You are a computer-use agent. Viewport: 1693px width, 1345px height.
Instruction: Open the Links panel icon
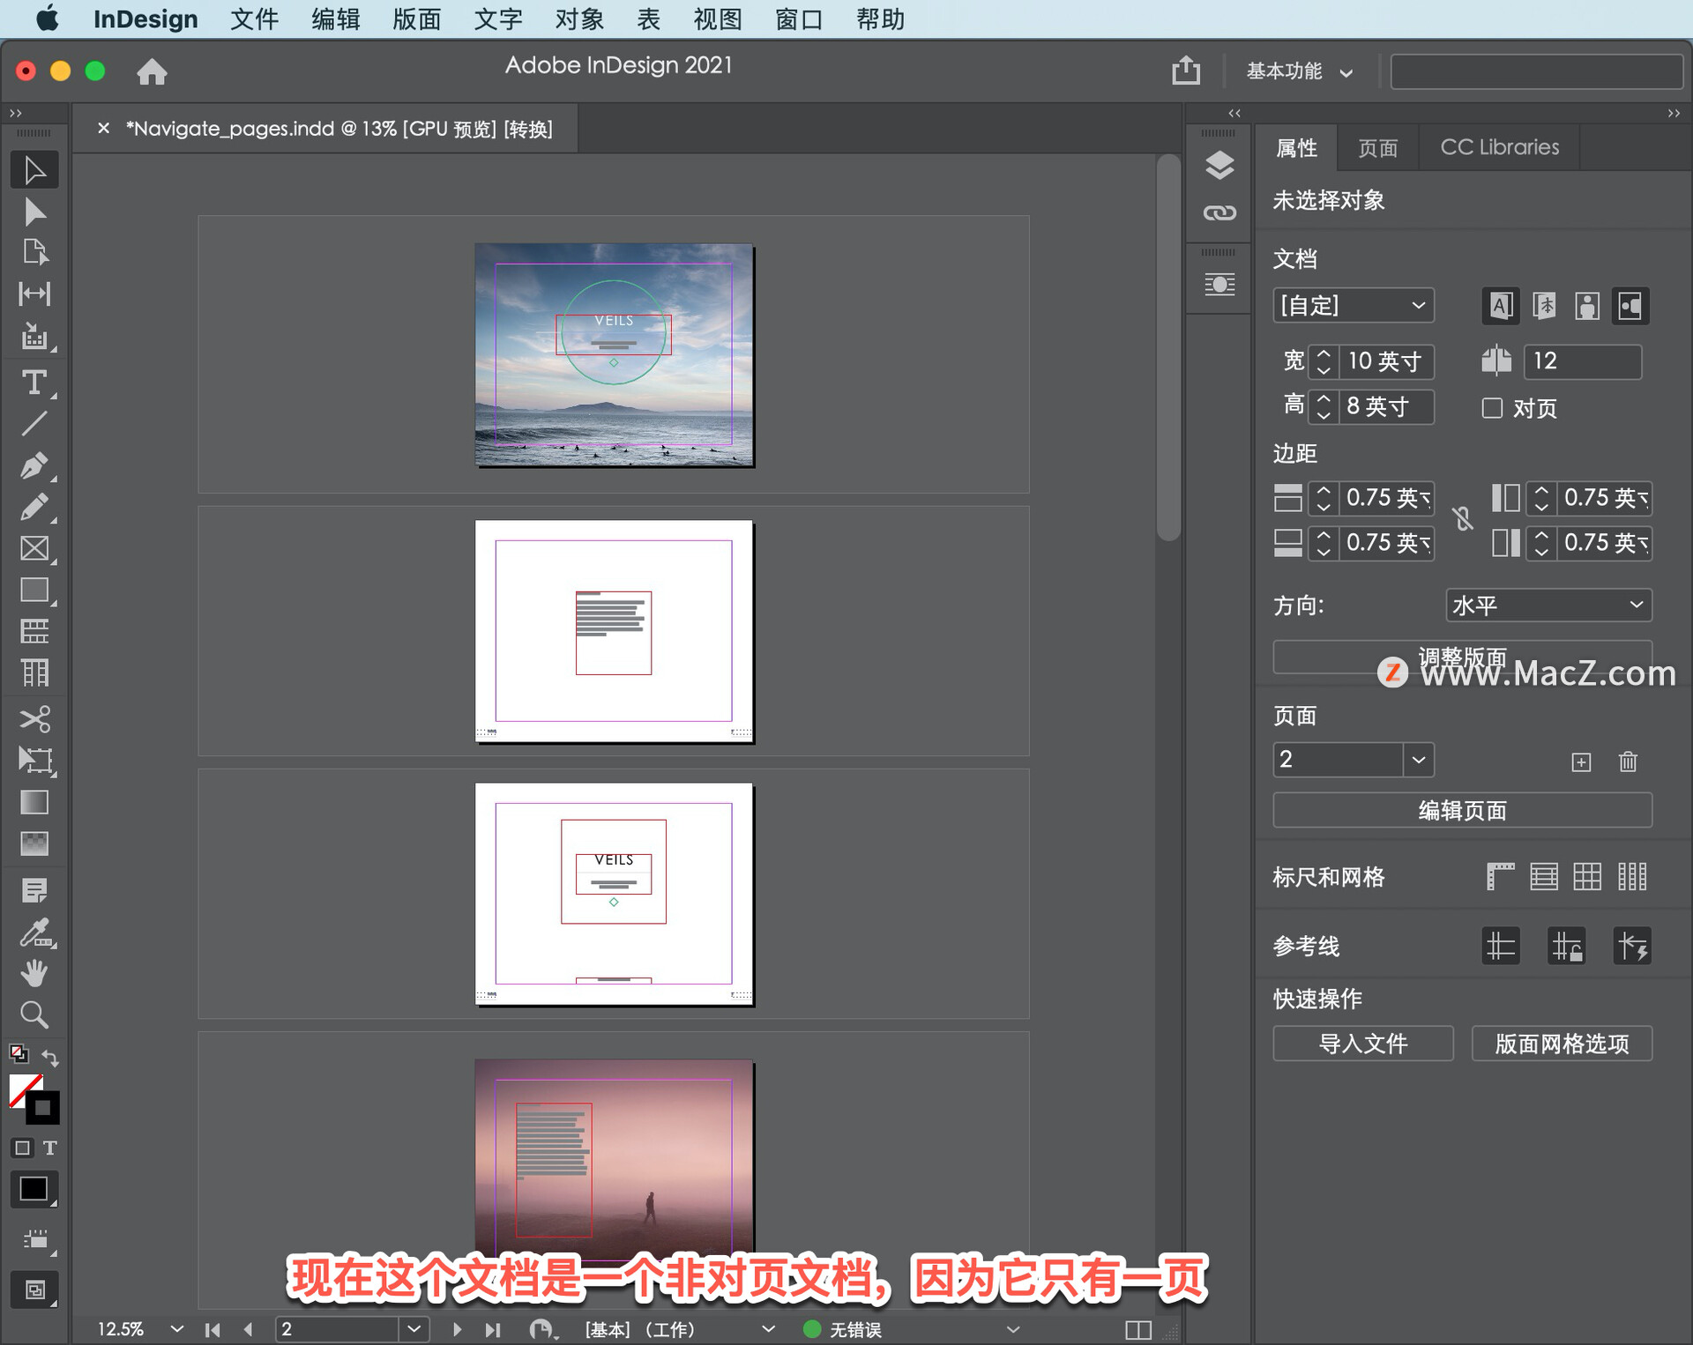click(1219, 212)
